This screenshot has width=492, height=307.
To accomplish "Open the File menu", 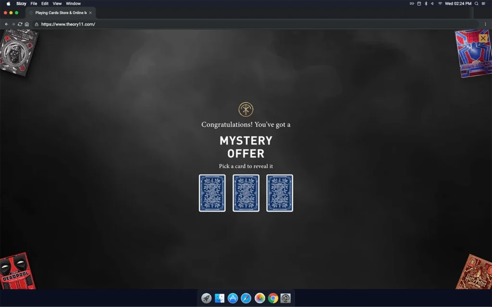I will (x=34, y=3).
